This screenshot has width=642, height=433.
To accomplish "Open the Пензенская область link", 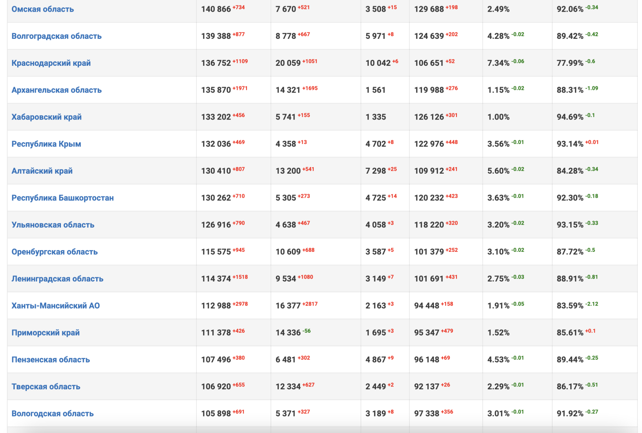I will coord(50,360).
